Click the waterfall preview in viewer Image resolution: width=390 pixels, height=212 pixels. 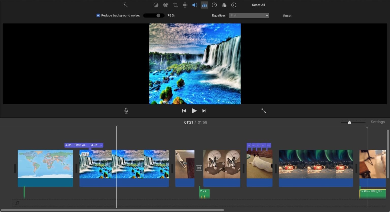pyautogui.click(x=195, y=64)
